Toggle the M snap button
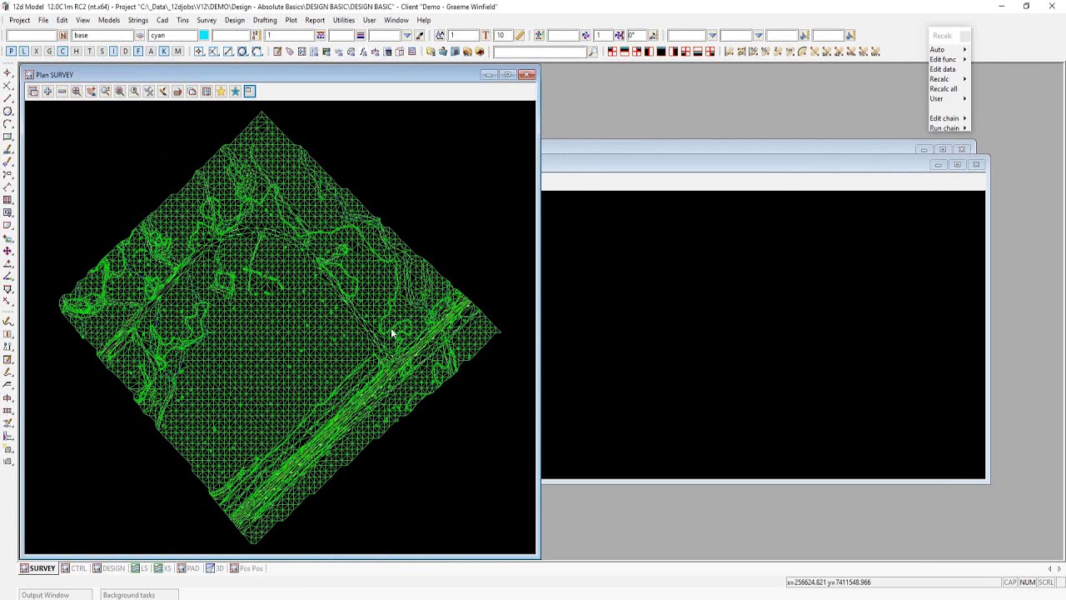Viewport: 1066px width, 600px height. pos(177,52)
